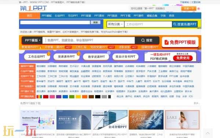Open the 音效 nav menu item

pos(172,16)
